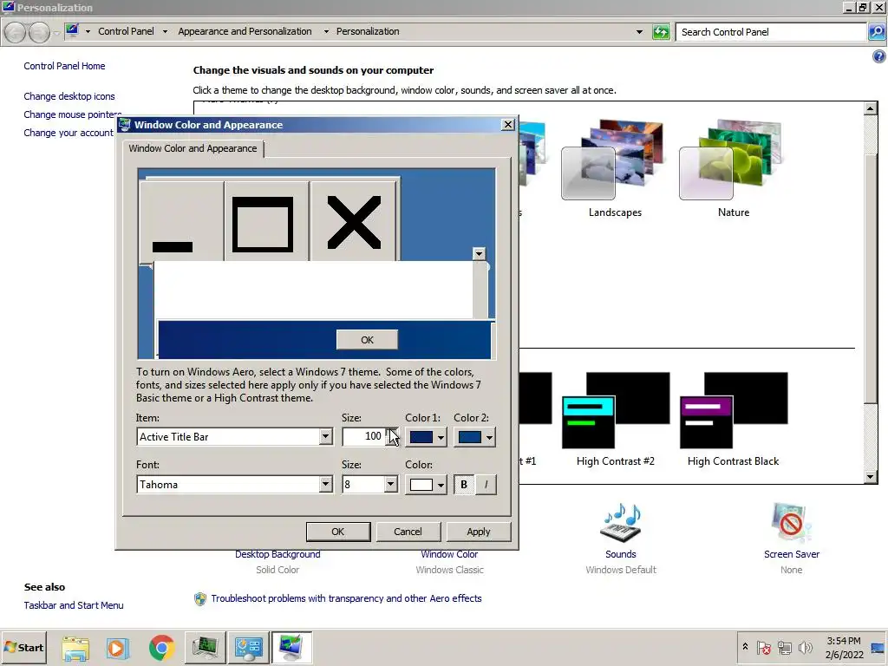The width and height of the screenshot is (888, 666).
Task: Click the Forward navigation arrow
Action: 38,32
